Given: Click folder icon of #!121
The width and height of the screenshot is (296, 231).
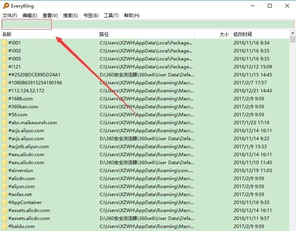Looking at the screenshot, I should [5, 67].
